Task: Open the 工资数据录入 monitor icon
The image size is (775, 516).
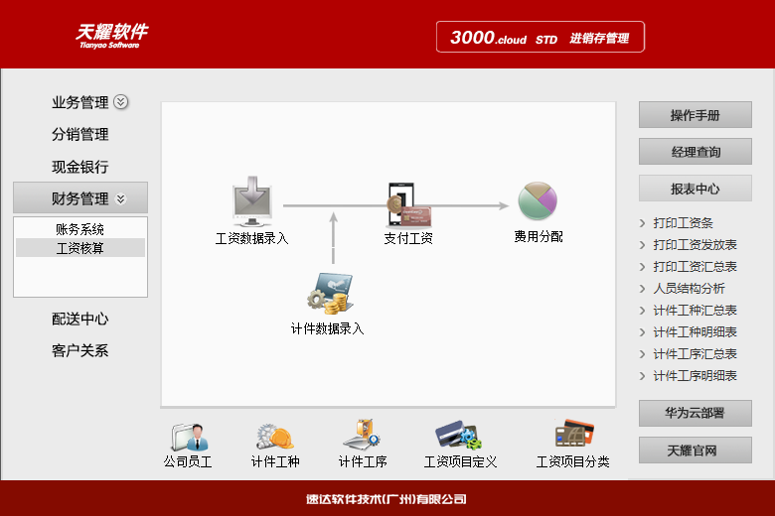Action: pos(252,201)
